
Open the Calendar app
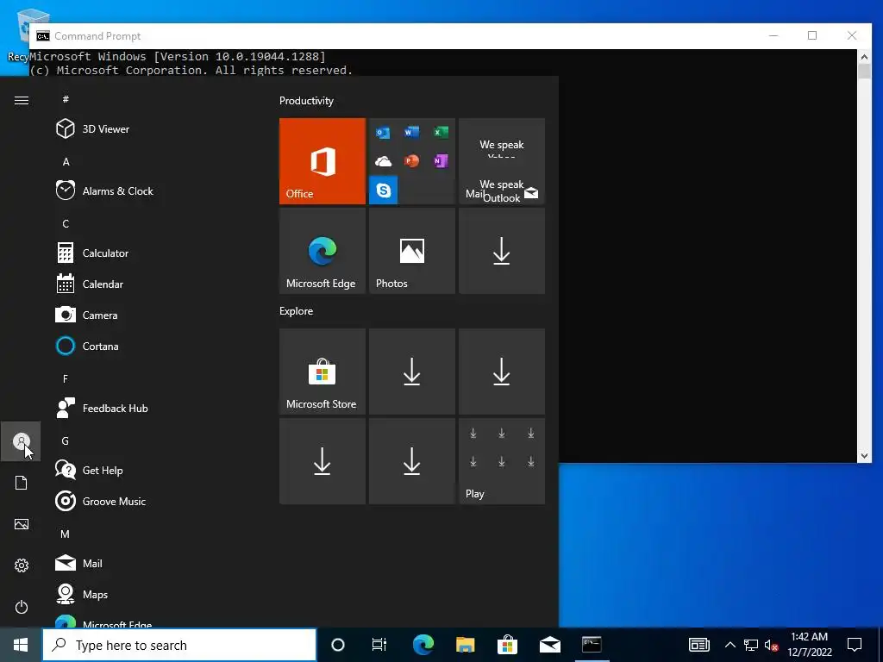152,284
